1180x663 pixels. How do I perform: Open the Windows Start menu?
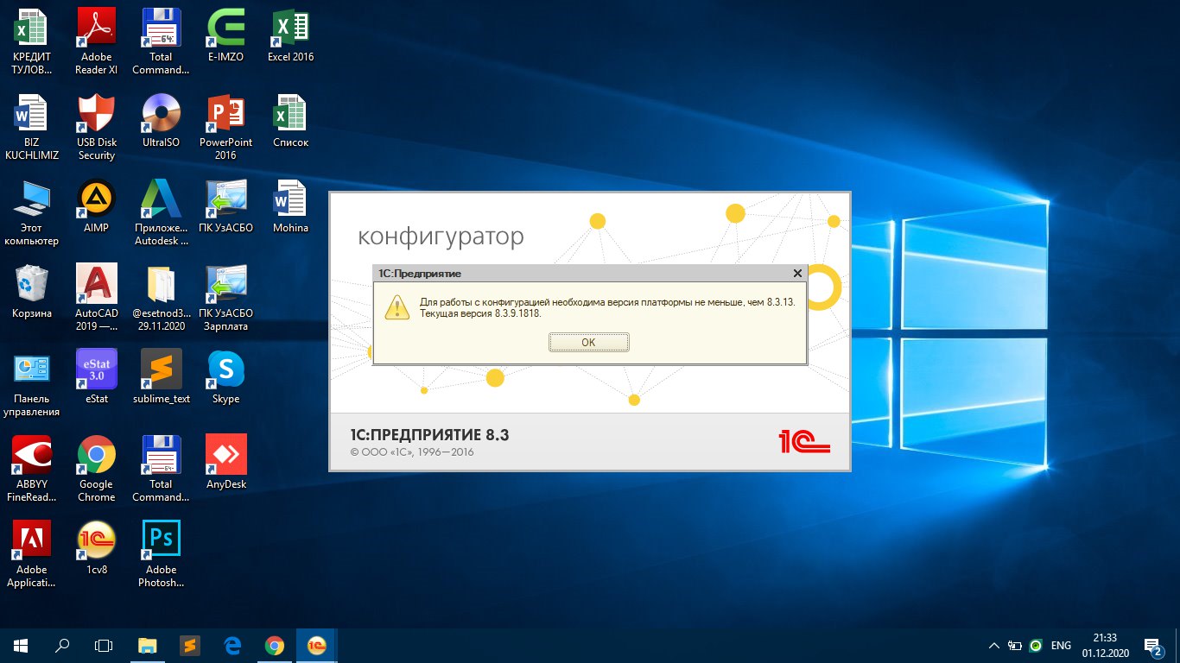[x=21, y=645]
